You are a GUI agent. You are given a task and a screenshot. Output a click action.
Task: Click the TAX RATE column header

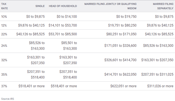point(4,6)
